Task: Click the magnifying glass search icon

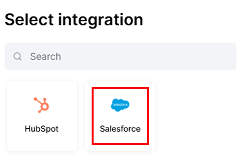Action: (18, 56)
